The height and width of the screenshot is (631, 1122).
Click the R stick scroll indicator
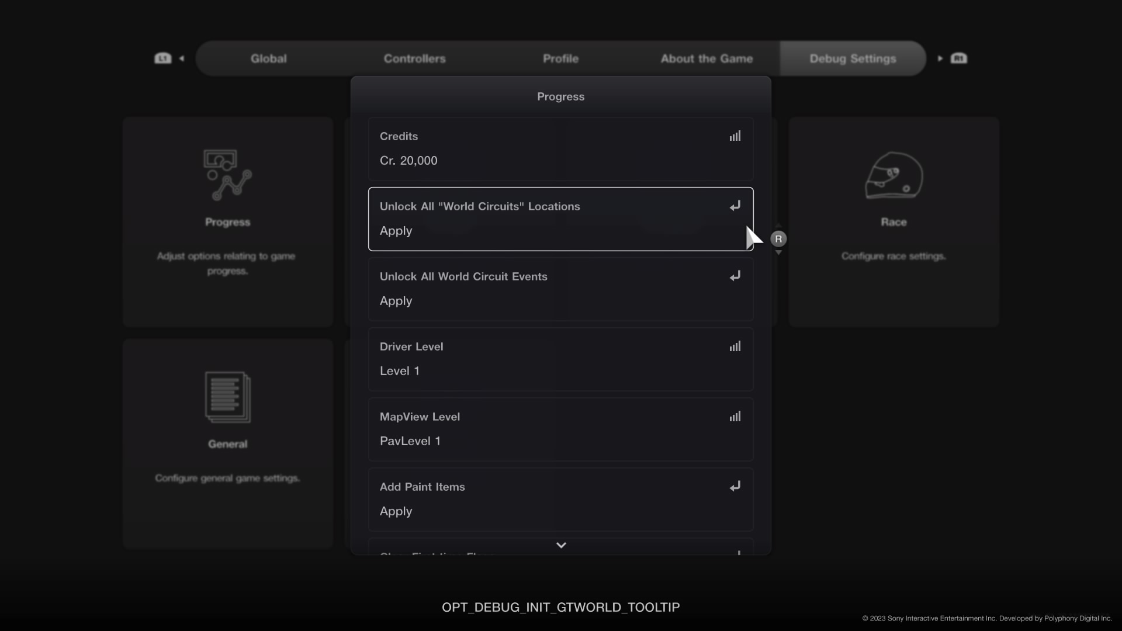click(x=778, y=239)
